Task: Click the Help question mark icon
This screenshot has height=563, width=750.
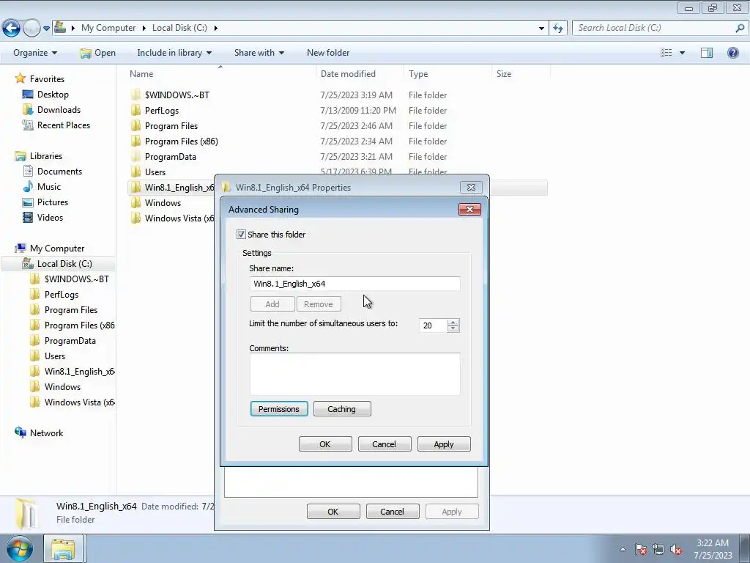Action: (732, 53)
